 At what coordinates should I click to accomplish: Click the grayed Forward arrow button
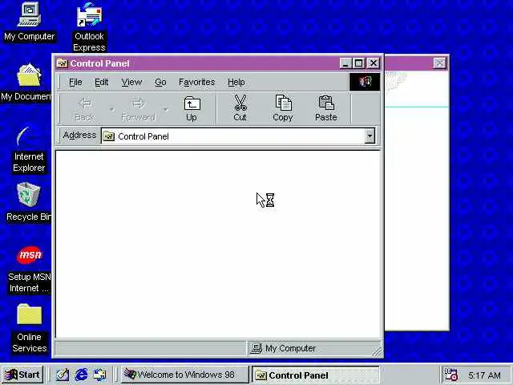point(138,109)
